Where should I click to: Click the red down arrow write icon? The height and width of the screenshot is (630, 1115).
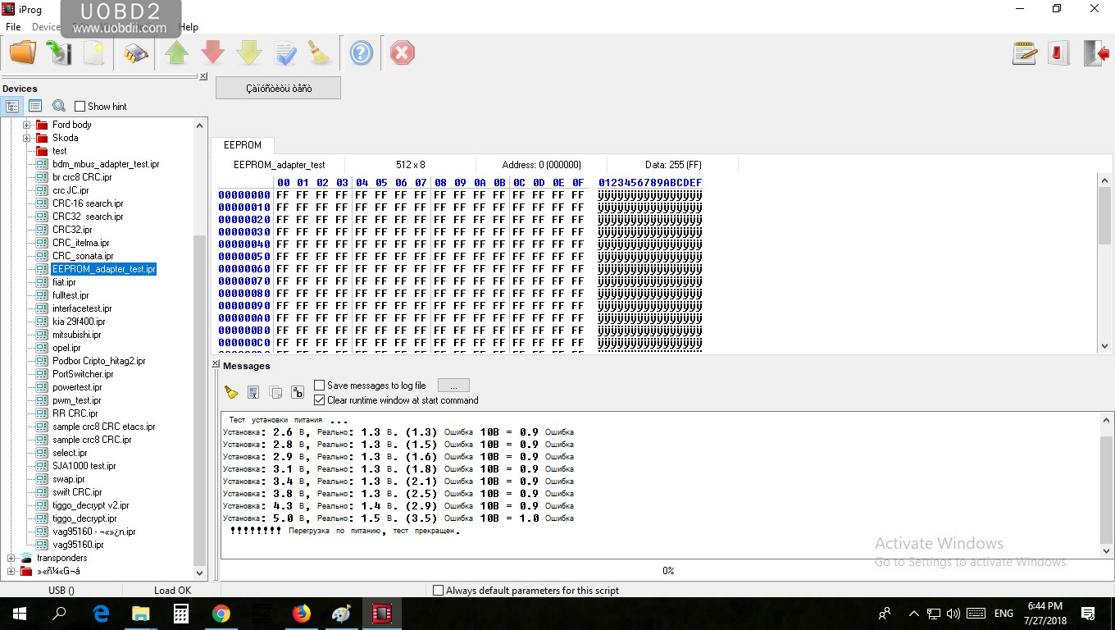212,54
